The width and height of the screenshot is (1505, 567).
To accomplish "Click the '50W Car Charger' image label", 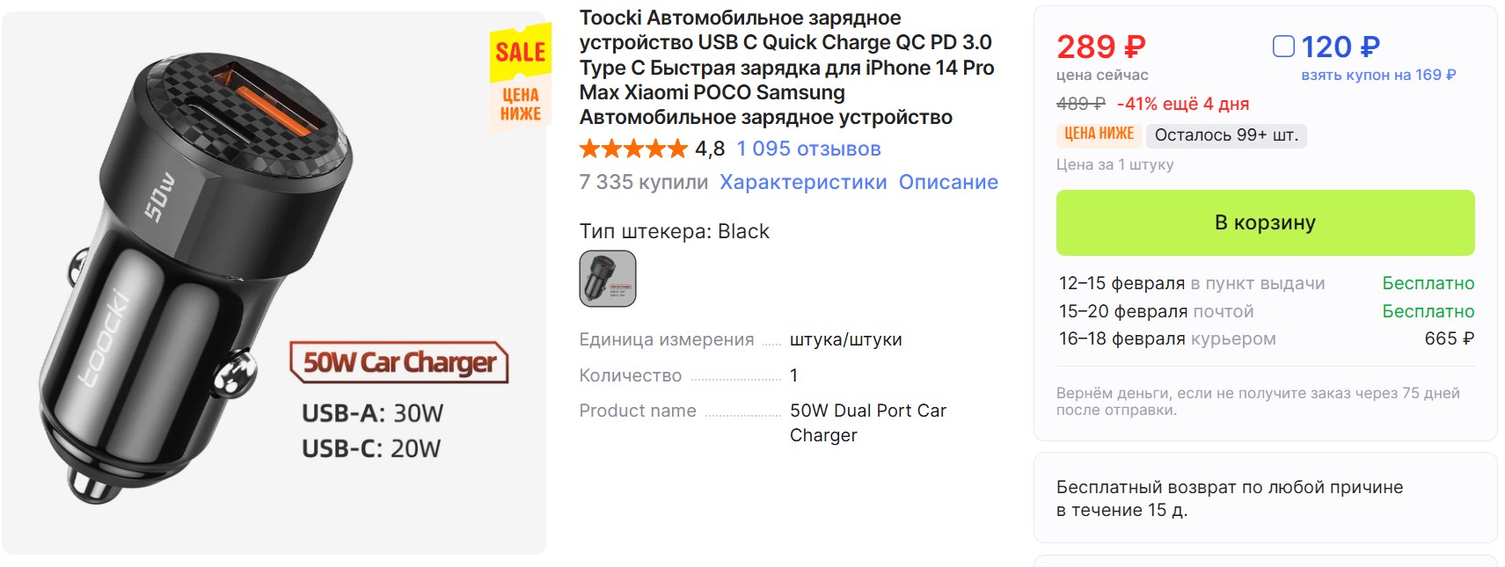I will pyautogui.click(x=399, y=362).
